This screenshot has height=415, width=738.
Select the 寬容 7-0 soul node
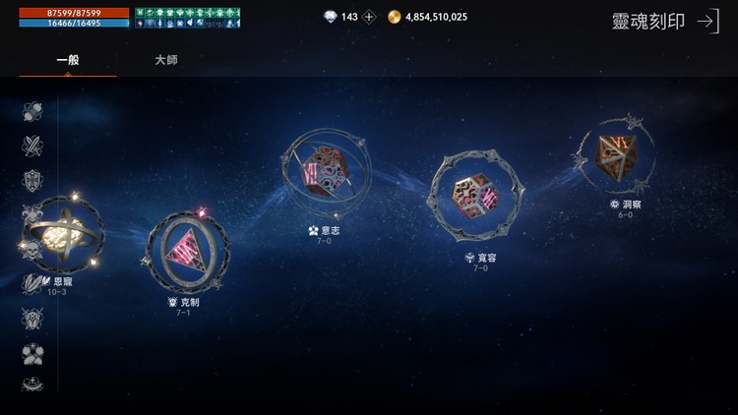click(475, 196)
